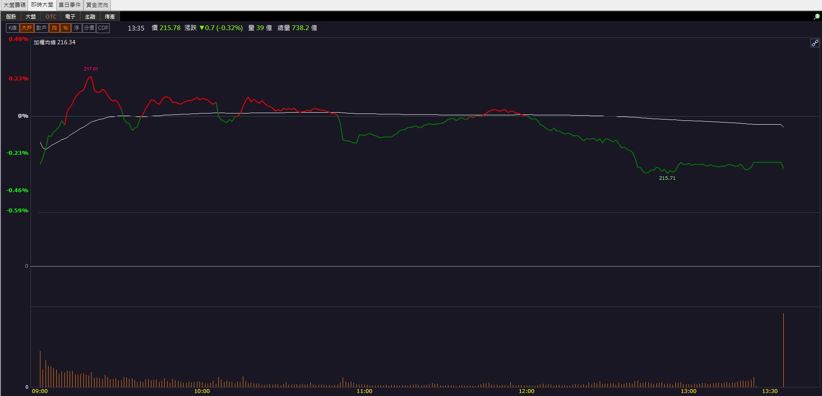Open the 資金流向 tab
Viewport: 822px width, 396px height.
pos(97,5)
